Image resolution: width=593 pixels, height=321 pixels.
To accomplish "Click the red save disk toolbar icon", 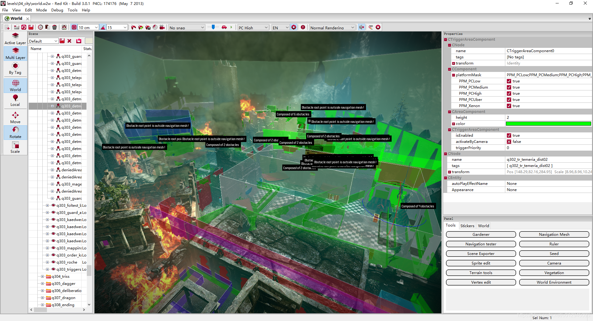I will coord(31,27).
